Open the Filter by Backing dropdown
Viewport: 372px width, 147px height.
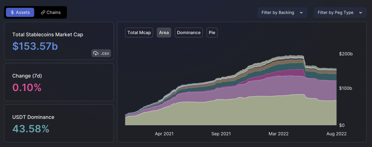click(282, 12)
